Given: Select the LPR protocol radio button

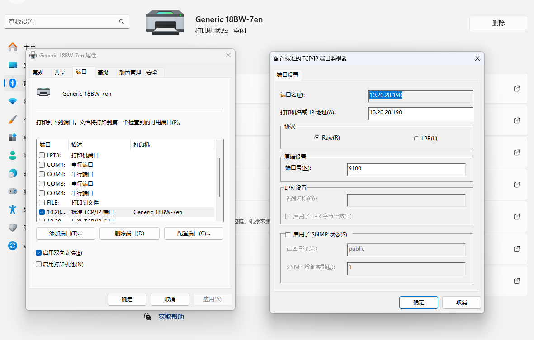Looking at the screenshot, I should (416, 139).
